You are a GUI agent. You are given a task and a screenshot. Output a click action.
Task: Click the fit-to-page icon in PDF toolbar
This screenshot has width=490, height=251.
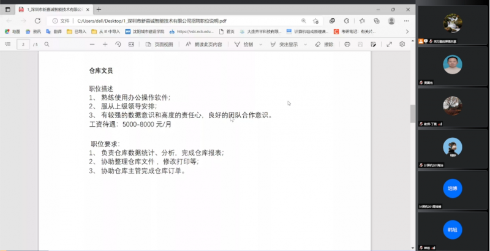[x=132, y=44]
